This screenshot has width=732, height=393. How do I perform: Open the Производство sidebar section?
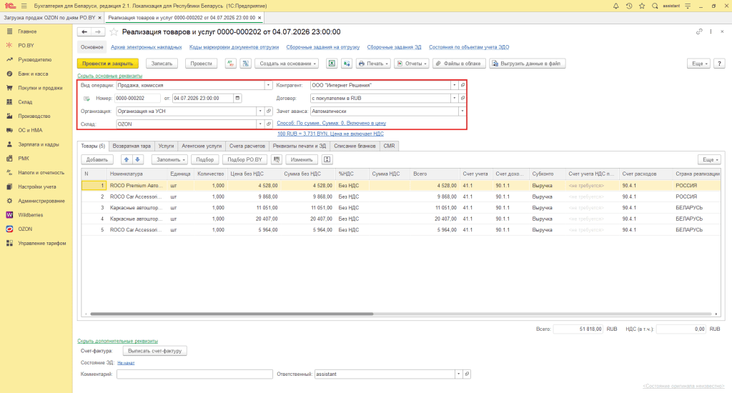[x=34, y=116]
